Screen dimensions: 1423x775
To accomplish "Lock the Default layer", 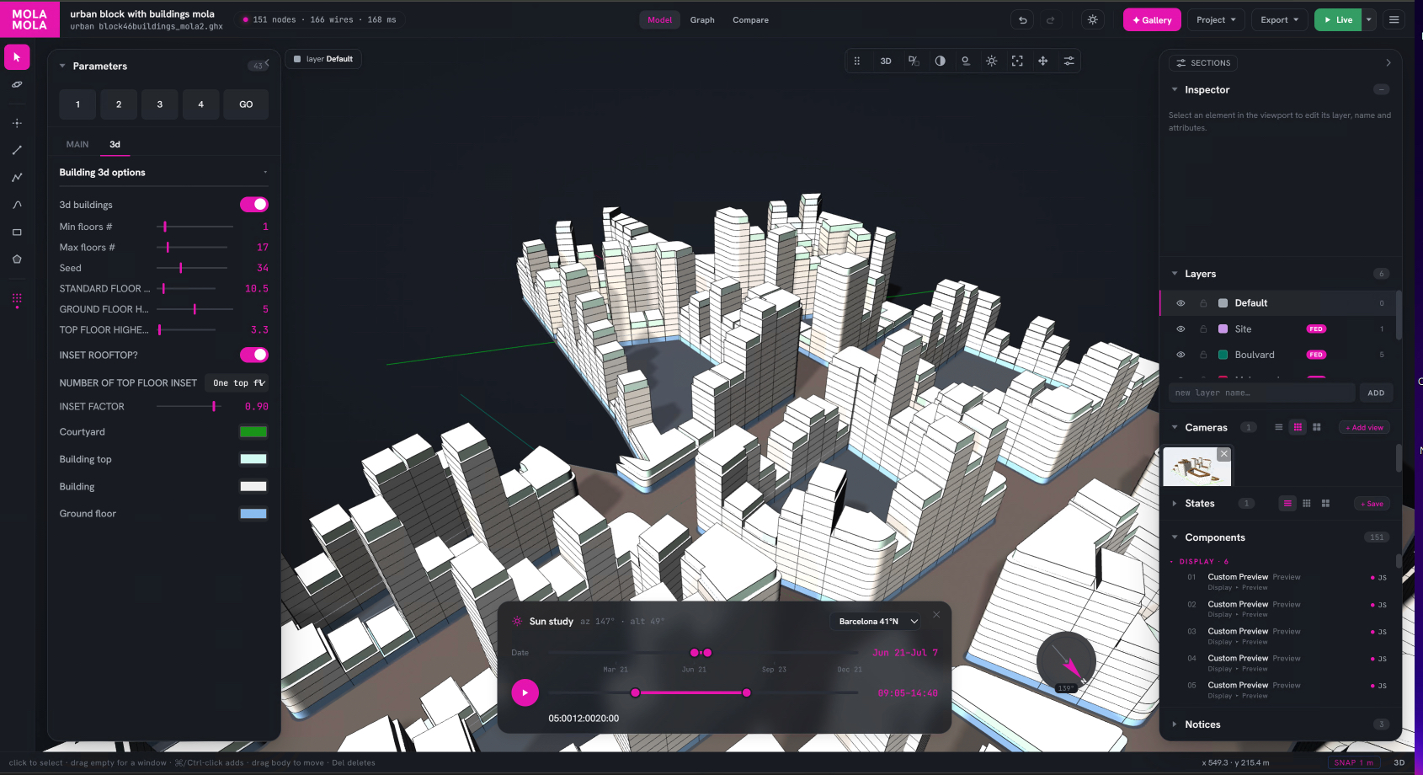I will coord(1203,303).
